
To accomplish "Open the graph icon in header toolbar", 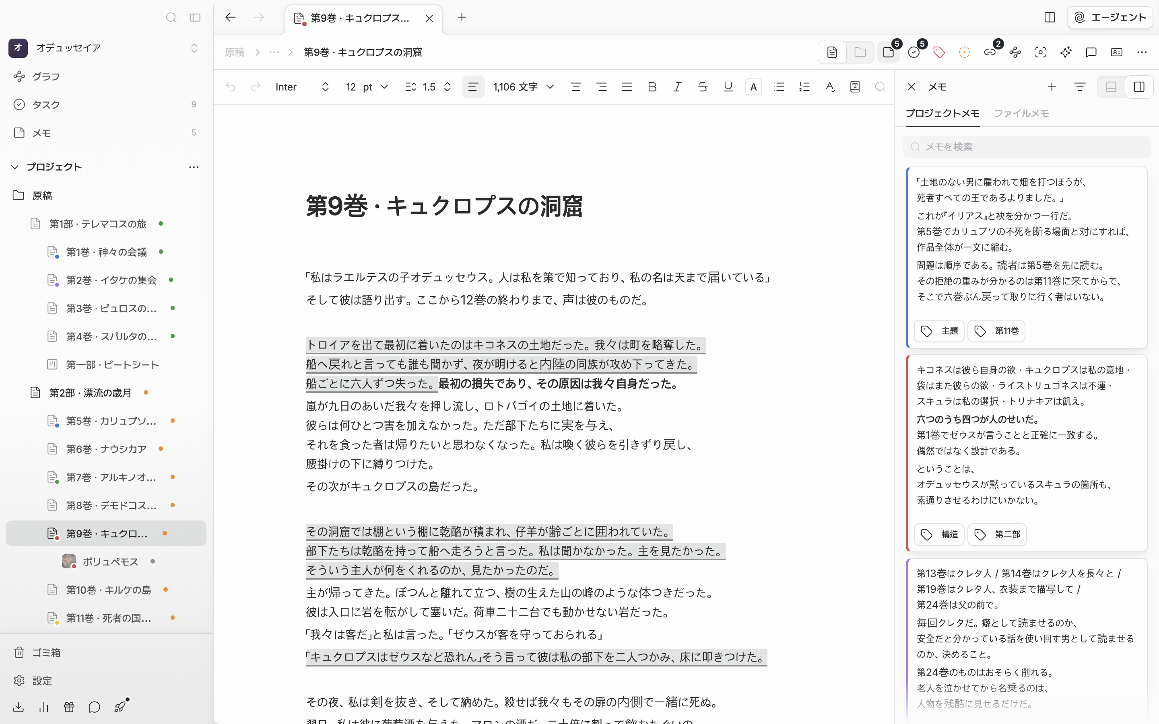I will pyautogui.click(x=1015, y=52).
